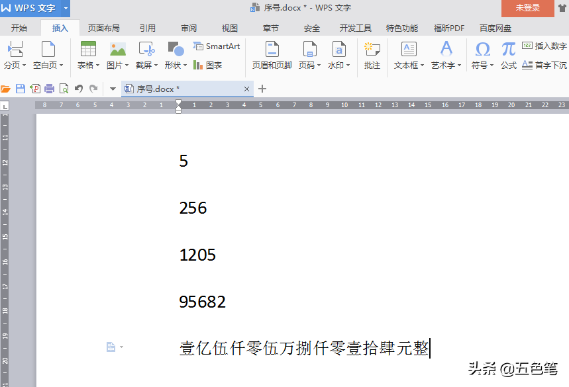This screenshot has height=387, width=569.
Task: Expand the 空白页 dropdown arrow
Action: pyautogui.click(x=62, y=65)
